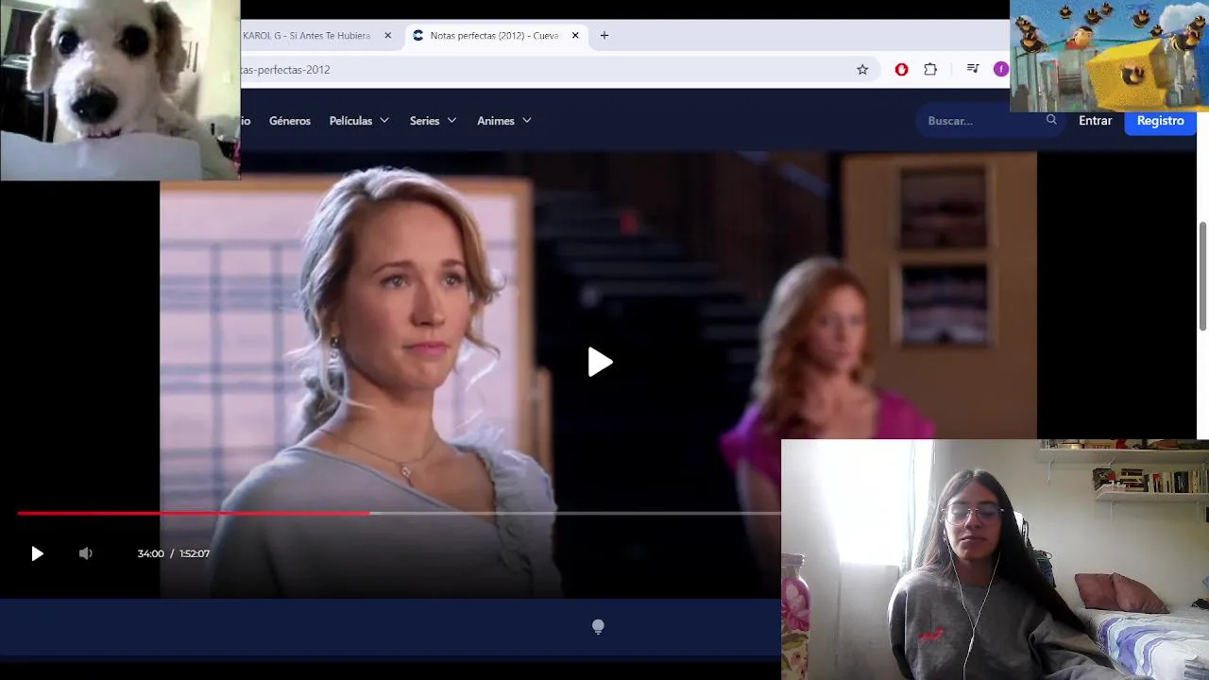This screenshot has height=680, width=1209.
Task: Click the page vertical scrollbar
Action: coord(1202,276)
